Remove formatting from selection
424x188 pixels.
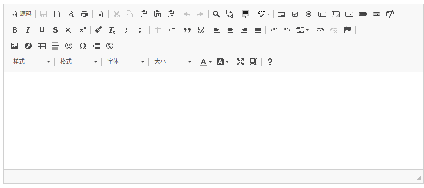pos(112,30)
